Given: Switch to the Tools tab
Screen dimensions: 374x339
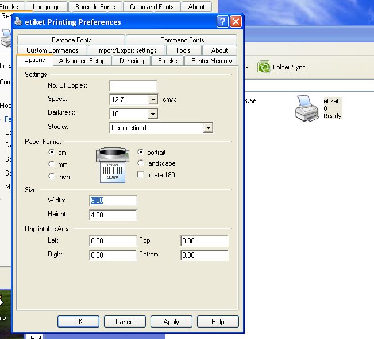Looking at the screenshot, I should point(183,50).
